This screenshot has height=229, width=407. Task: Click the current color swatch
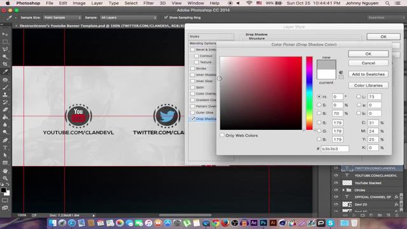(x=326, y=74)
